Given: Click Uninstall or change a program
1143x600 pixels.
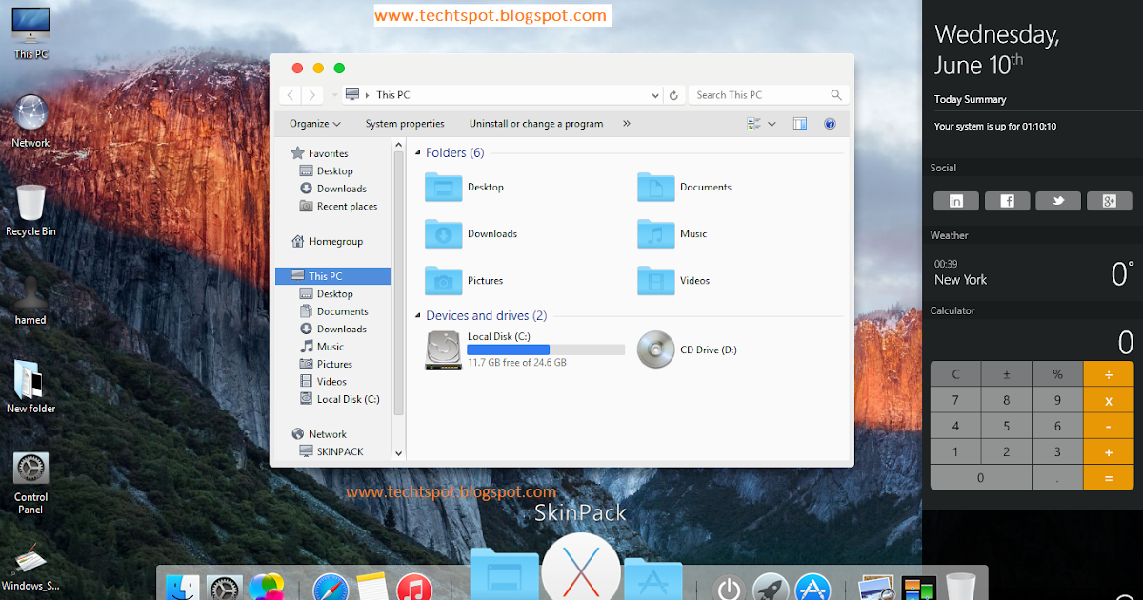Looking at the screenshot, I should coord(537,123).
